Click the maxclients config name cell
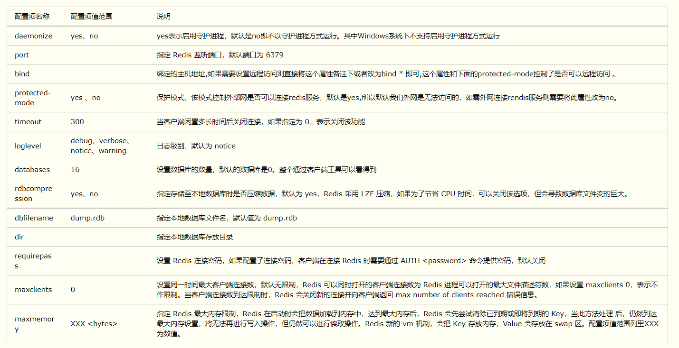The height and width of the screenshot is (348, 679). click(x=35, y=290)
